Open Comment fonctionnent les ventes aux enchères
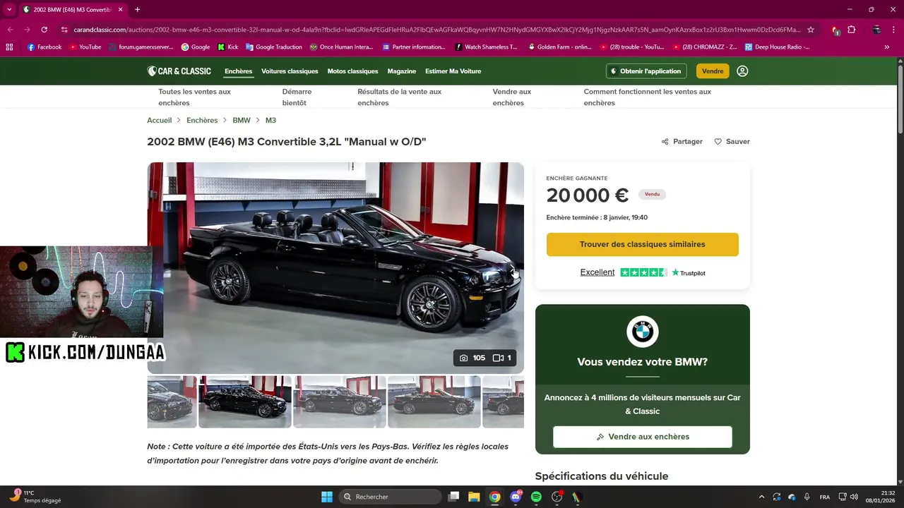 pos(648,97)
